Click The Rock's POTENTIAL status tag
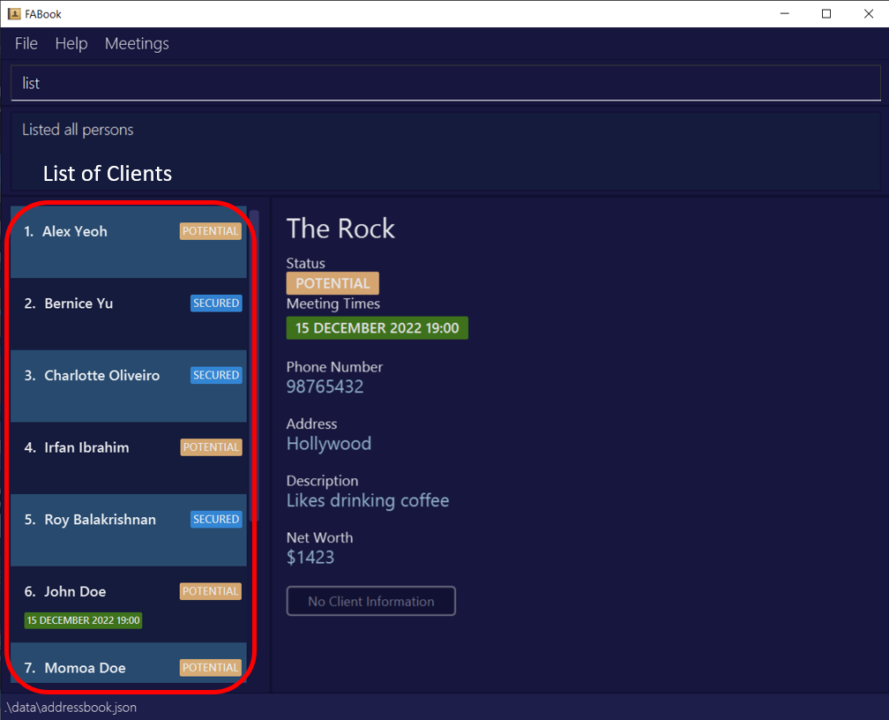Viewport: 889px width, 720px height. 332,283
